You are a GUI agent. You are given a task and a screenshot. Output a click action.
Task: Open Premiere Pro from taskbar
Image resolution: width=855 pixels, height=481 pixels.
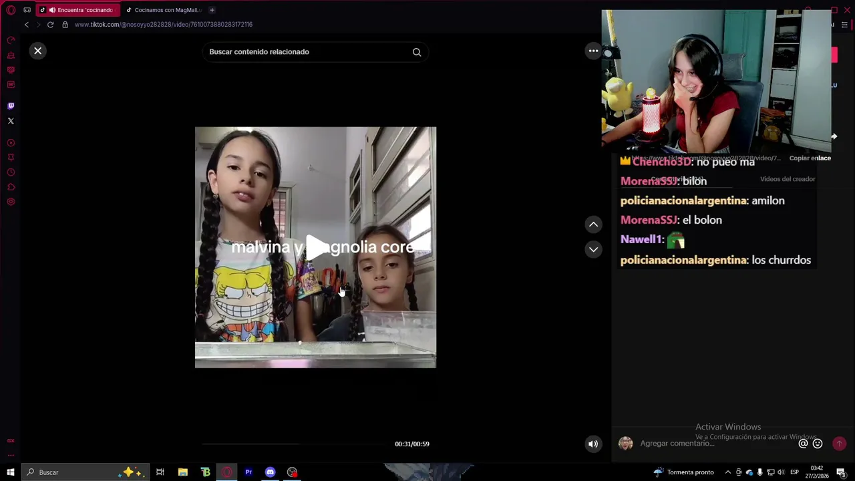248,472
